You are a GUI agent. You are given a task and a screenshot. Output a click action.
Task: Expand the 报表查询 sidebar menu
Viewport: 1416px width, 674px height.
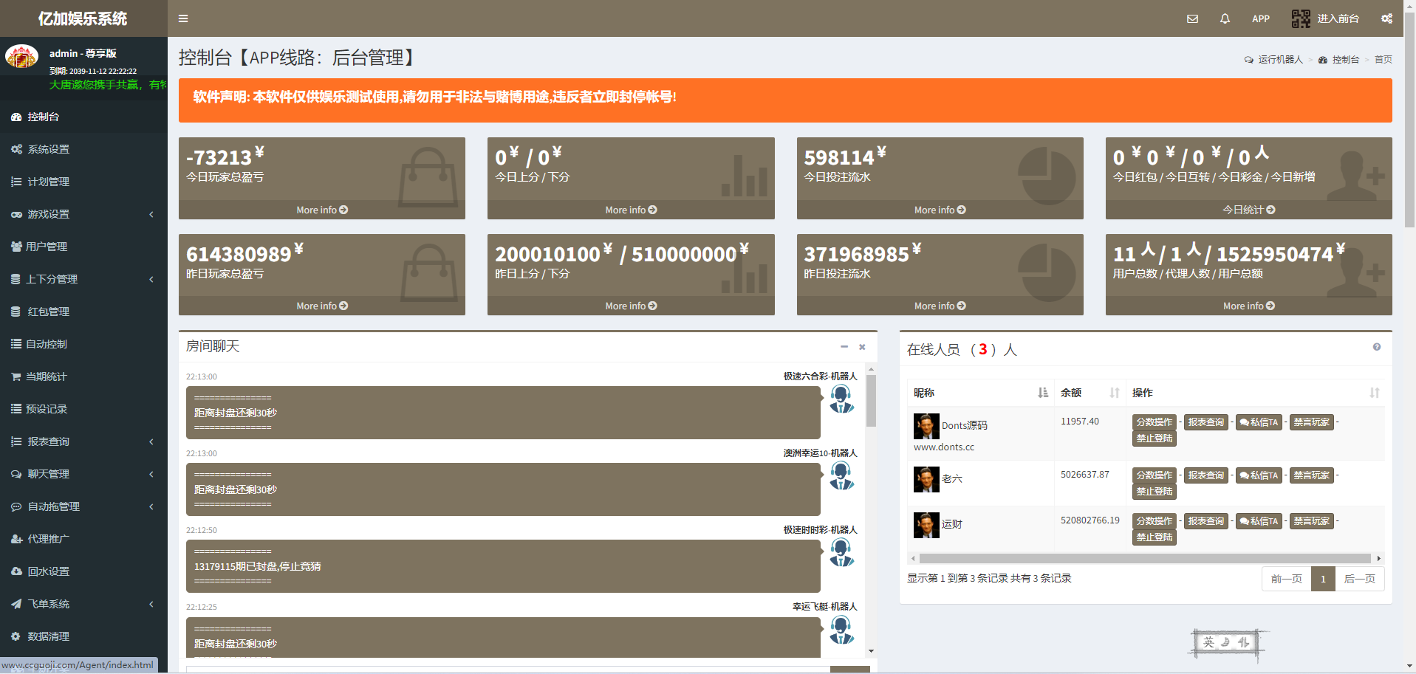pyautogui.click(x=83, y=441)
